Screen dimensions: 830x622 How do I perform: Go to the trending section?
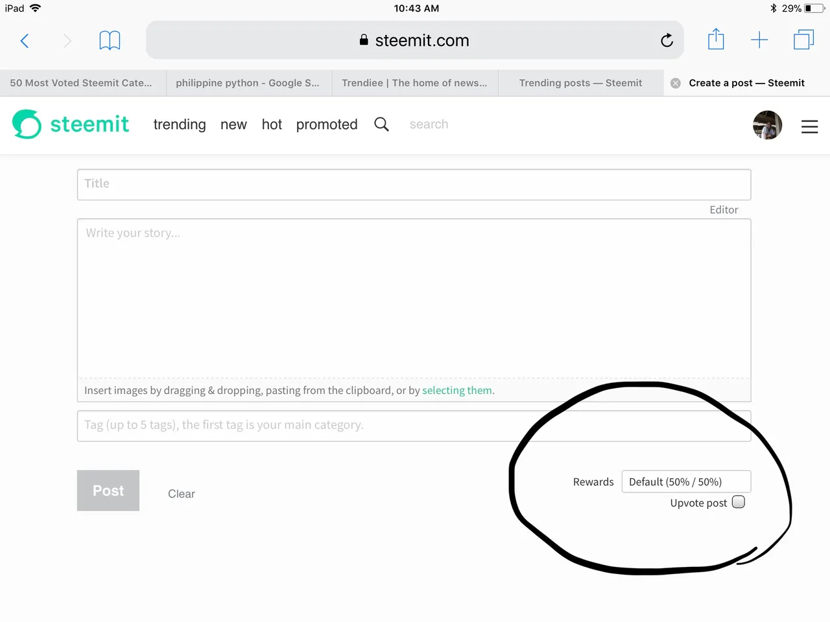180,124
